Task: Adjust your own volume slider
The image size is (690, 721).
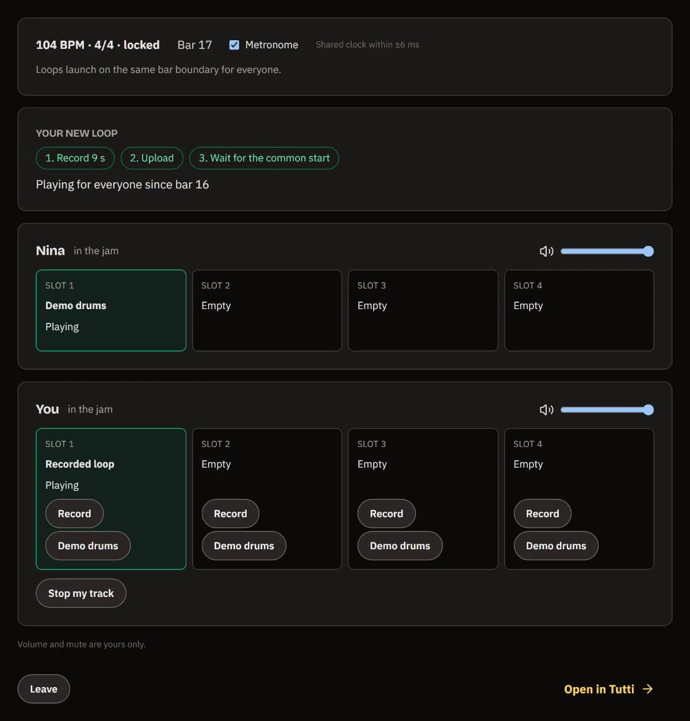Action: (607, 410)
